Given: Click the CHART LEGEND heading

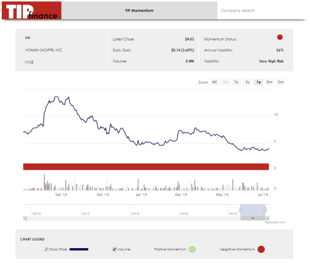Looking at the screenshot, I should tap(32, 240).
